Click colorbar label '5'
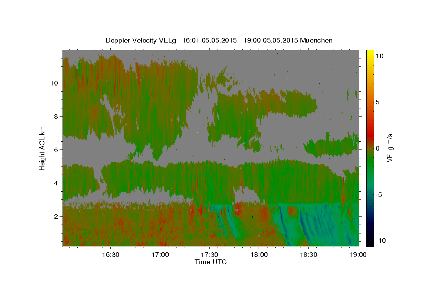Screen dimensions: 444x296 tap(378, 102)
